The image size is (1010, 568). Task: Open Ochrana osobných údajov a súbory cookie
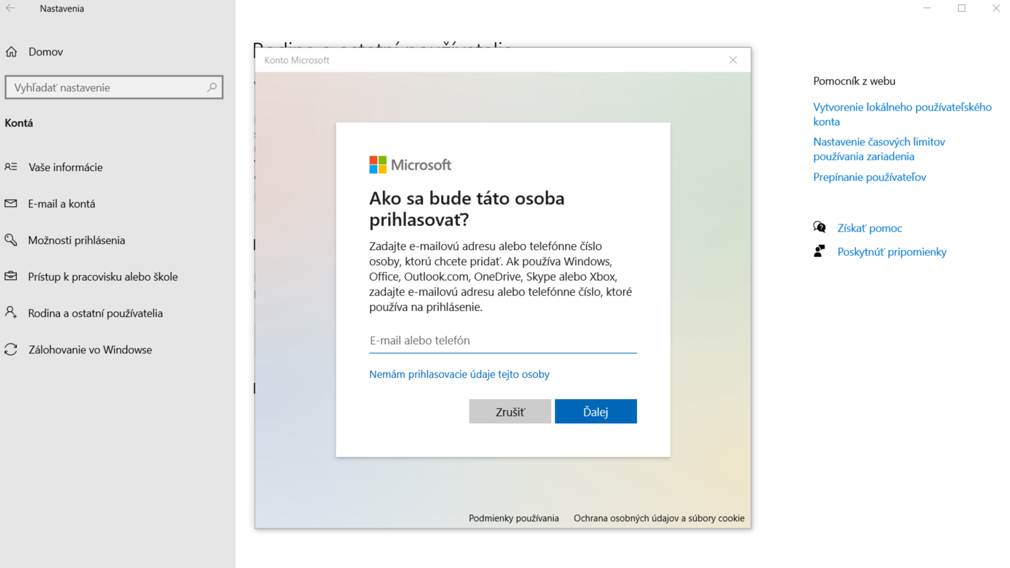point(659,518)
